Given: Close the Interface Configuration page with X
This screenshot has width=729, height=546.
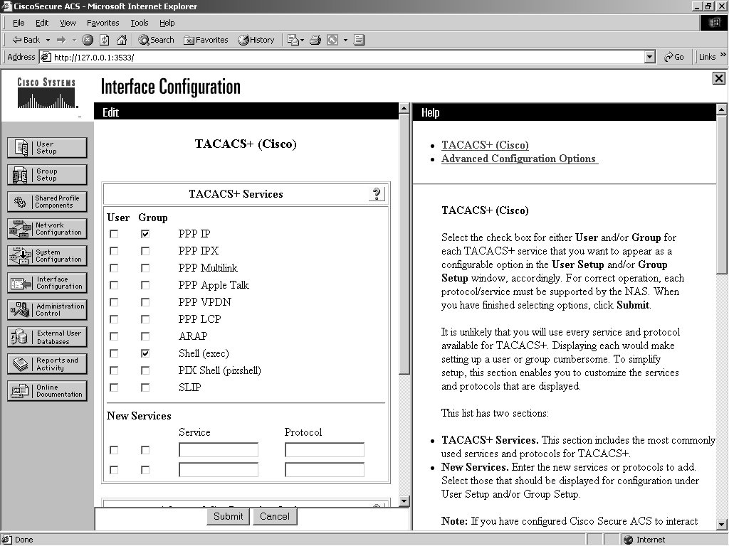Looking at the screenshot, I should pos(718,78).
